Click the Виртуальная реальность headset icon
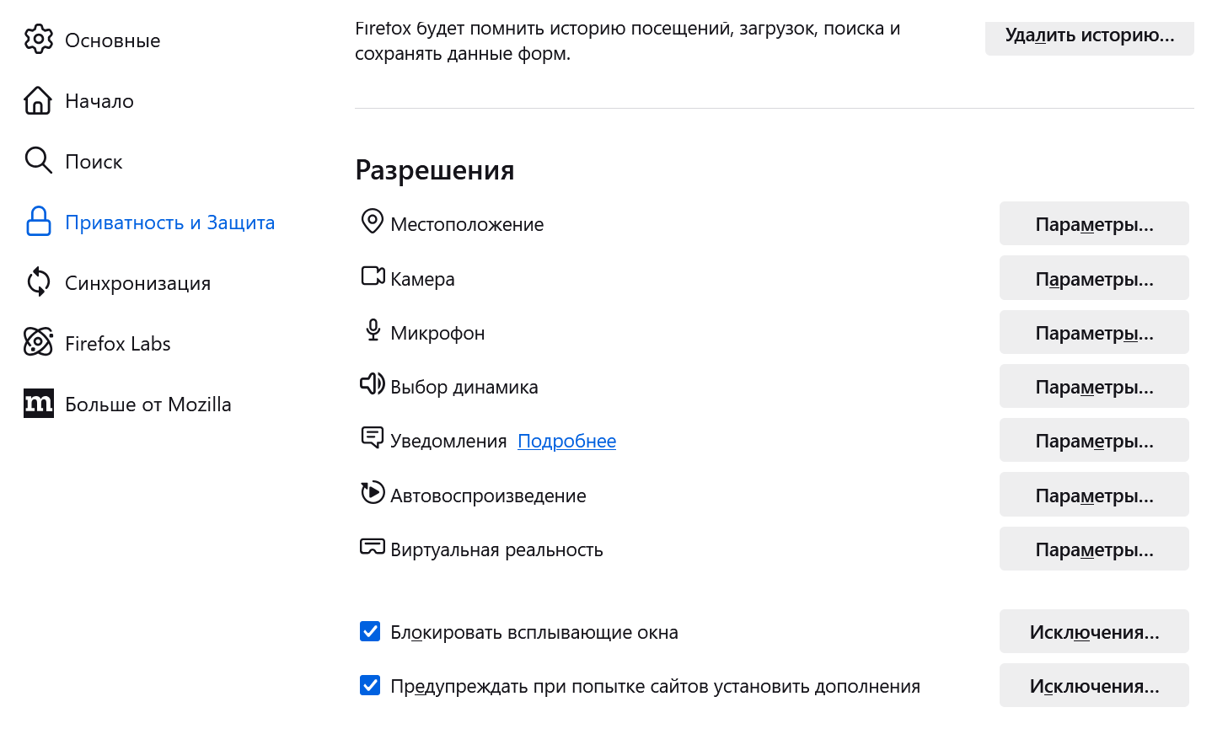Viewport: 1212px width, 734px height. point(372,548)
